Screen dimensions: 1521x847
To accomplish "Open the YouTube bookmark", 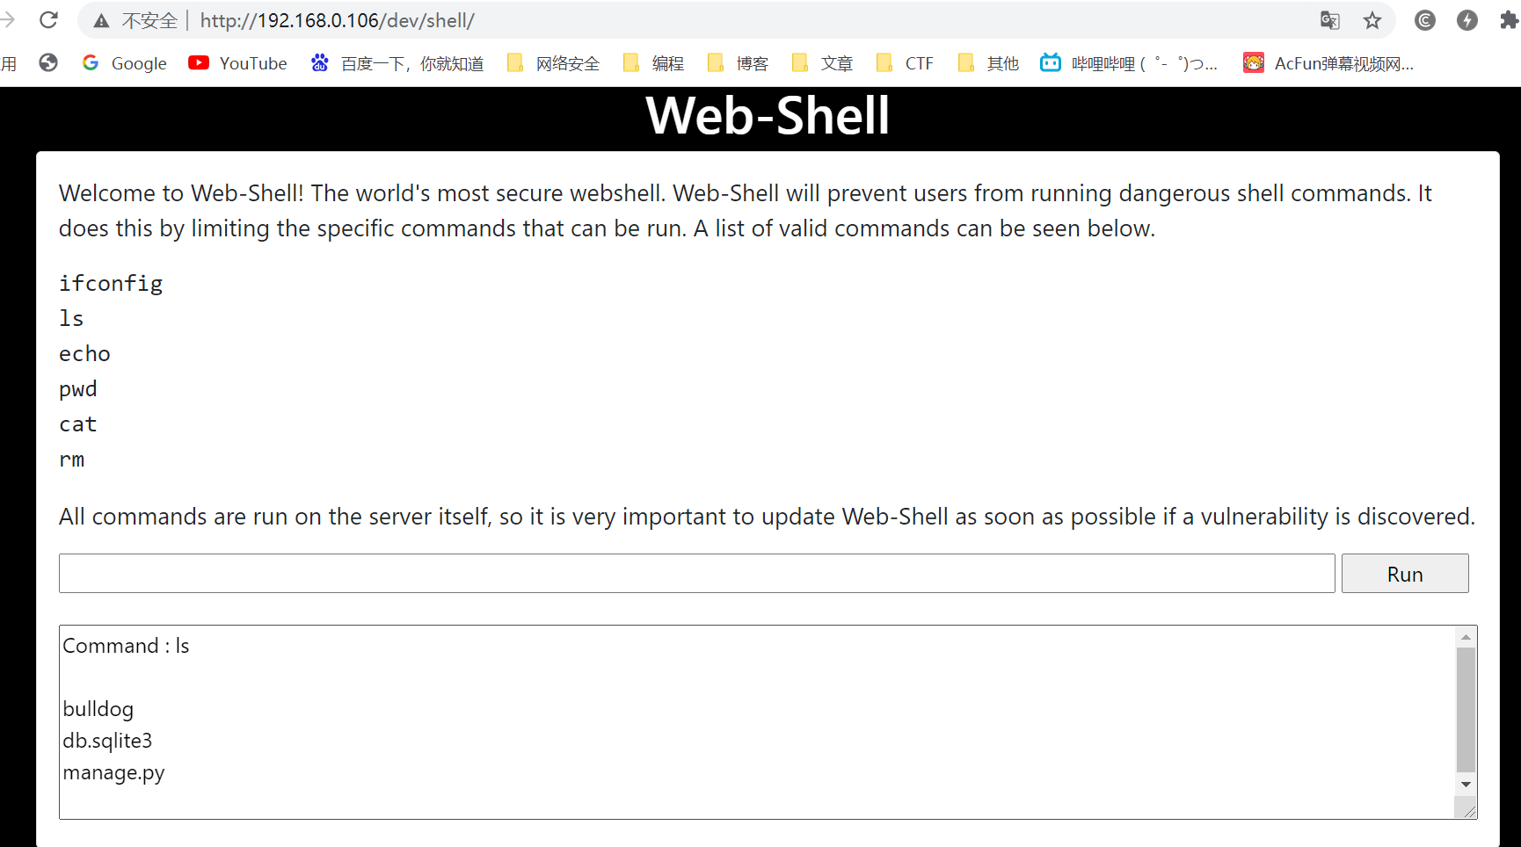I will [x=237, y=63].
